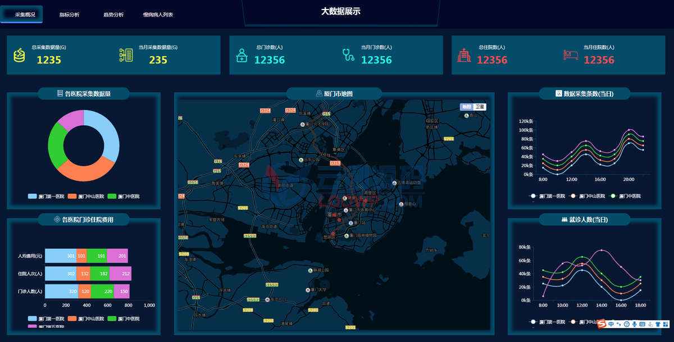The height and width of the screenshot is (342, 674).
Task: Click the 厦门大学 marker on the map
Action: [x=308, y=290]
